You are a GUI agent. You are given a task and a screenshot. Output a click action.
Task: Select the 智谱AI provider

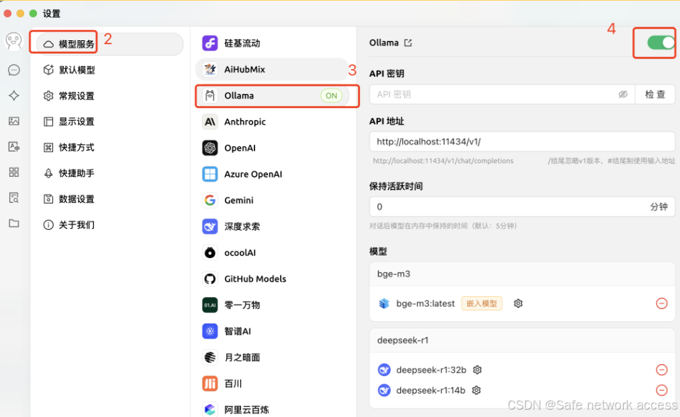pyautogui.click(x=273, y=331)
